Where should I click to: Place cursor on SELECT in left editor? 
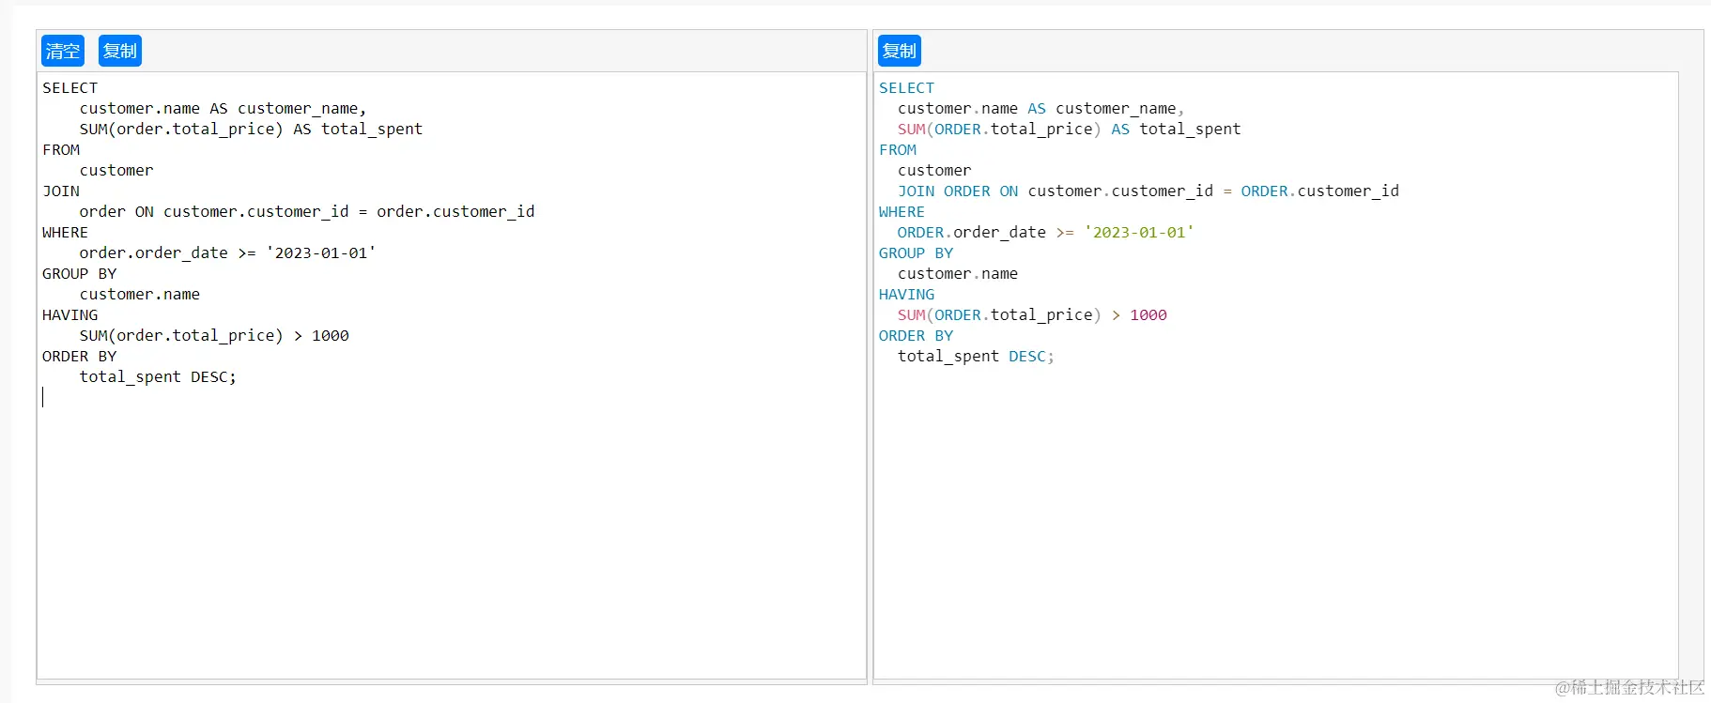(69, 88)
